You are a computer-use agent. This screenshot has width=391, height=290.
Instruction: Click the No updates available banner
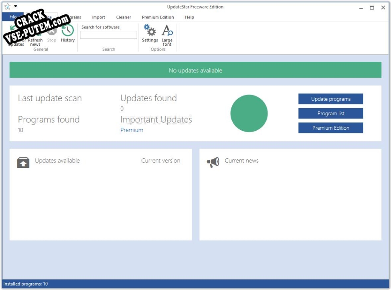point(195,70)
